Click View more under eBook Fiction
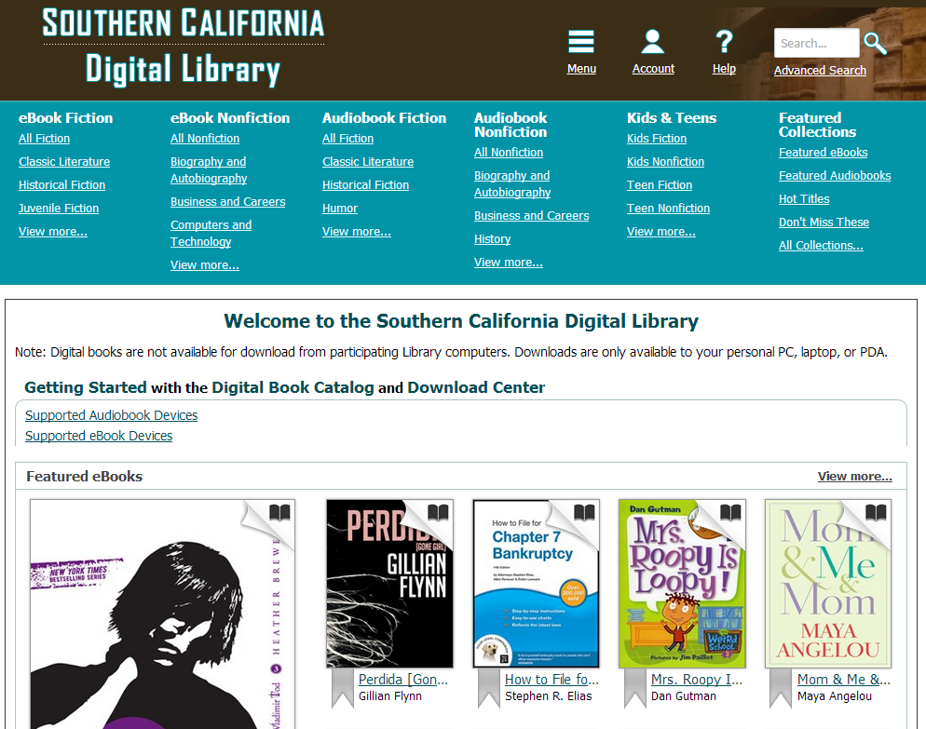This screenshot has height=729, width=926. click(52, 232)
